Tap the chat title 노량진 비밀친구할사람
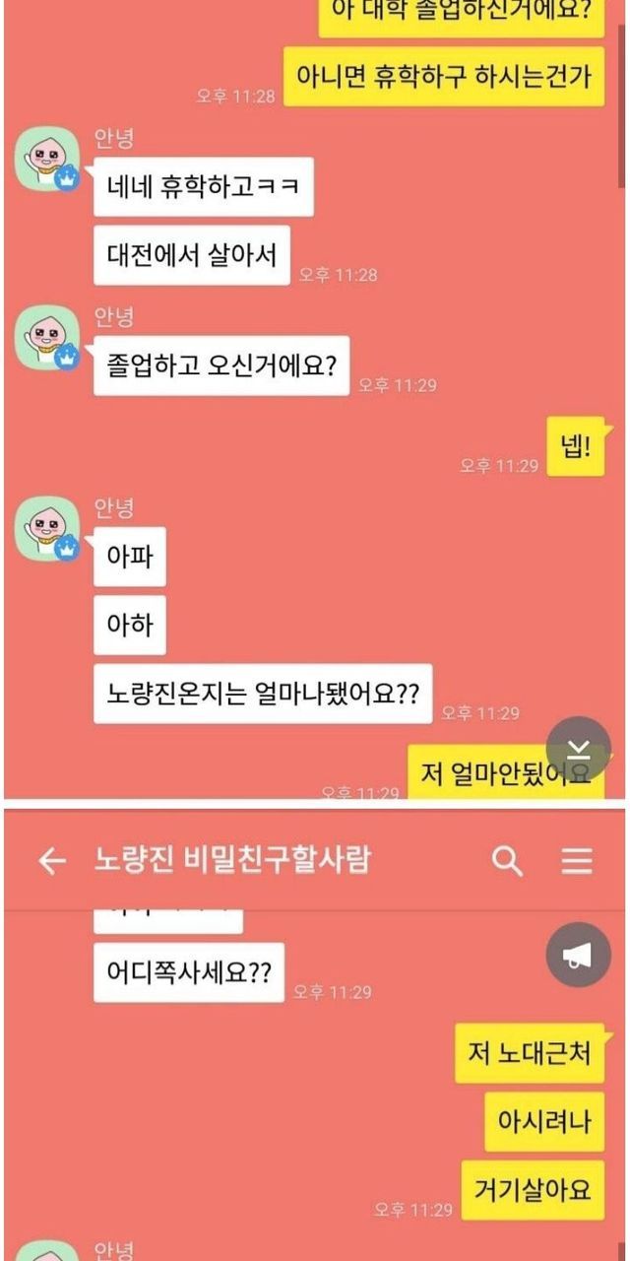Screen dimensions: 630x1261 [232, 860]
